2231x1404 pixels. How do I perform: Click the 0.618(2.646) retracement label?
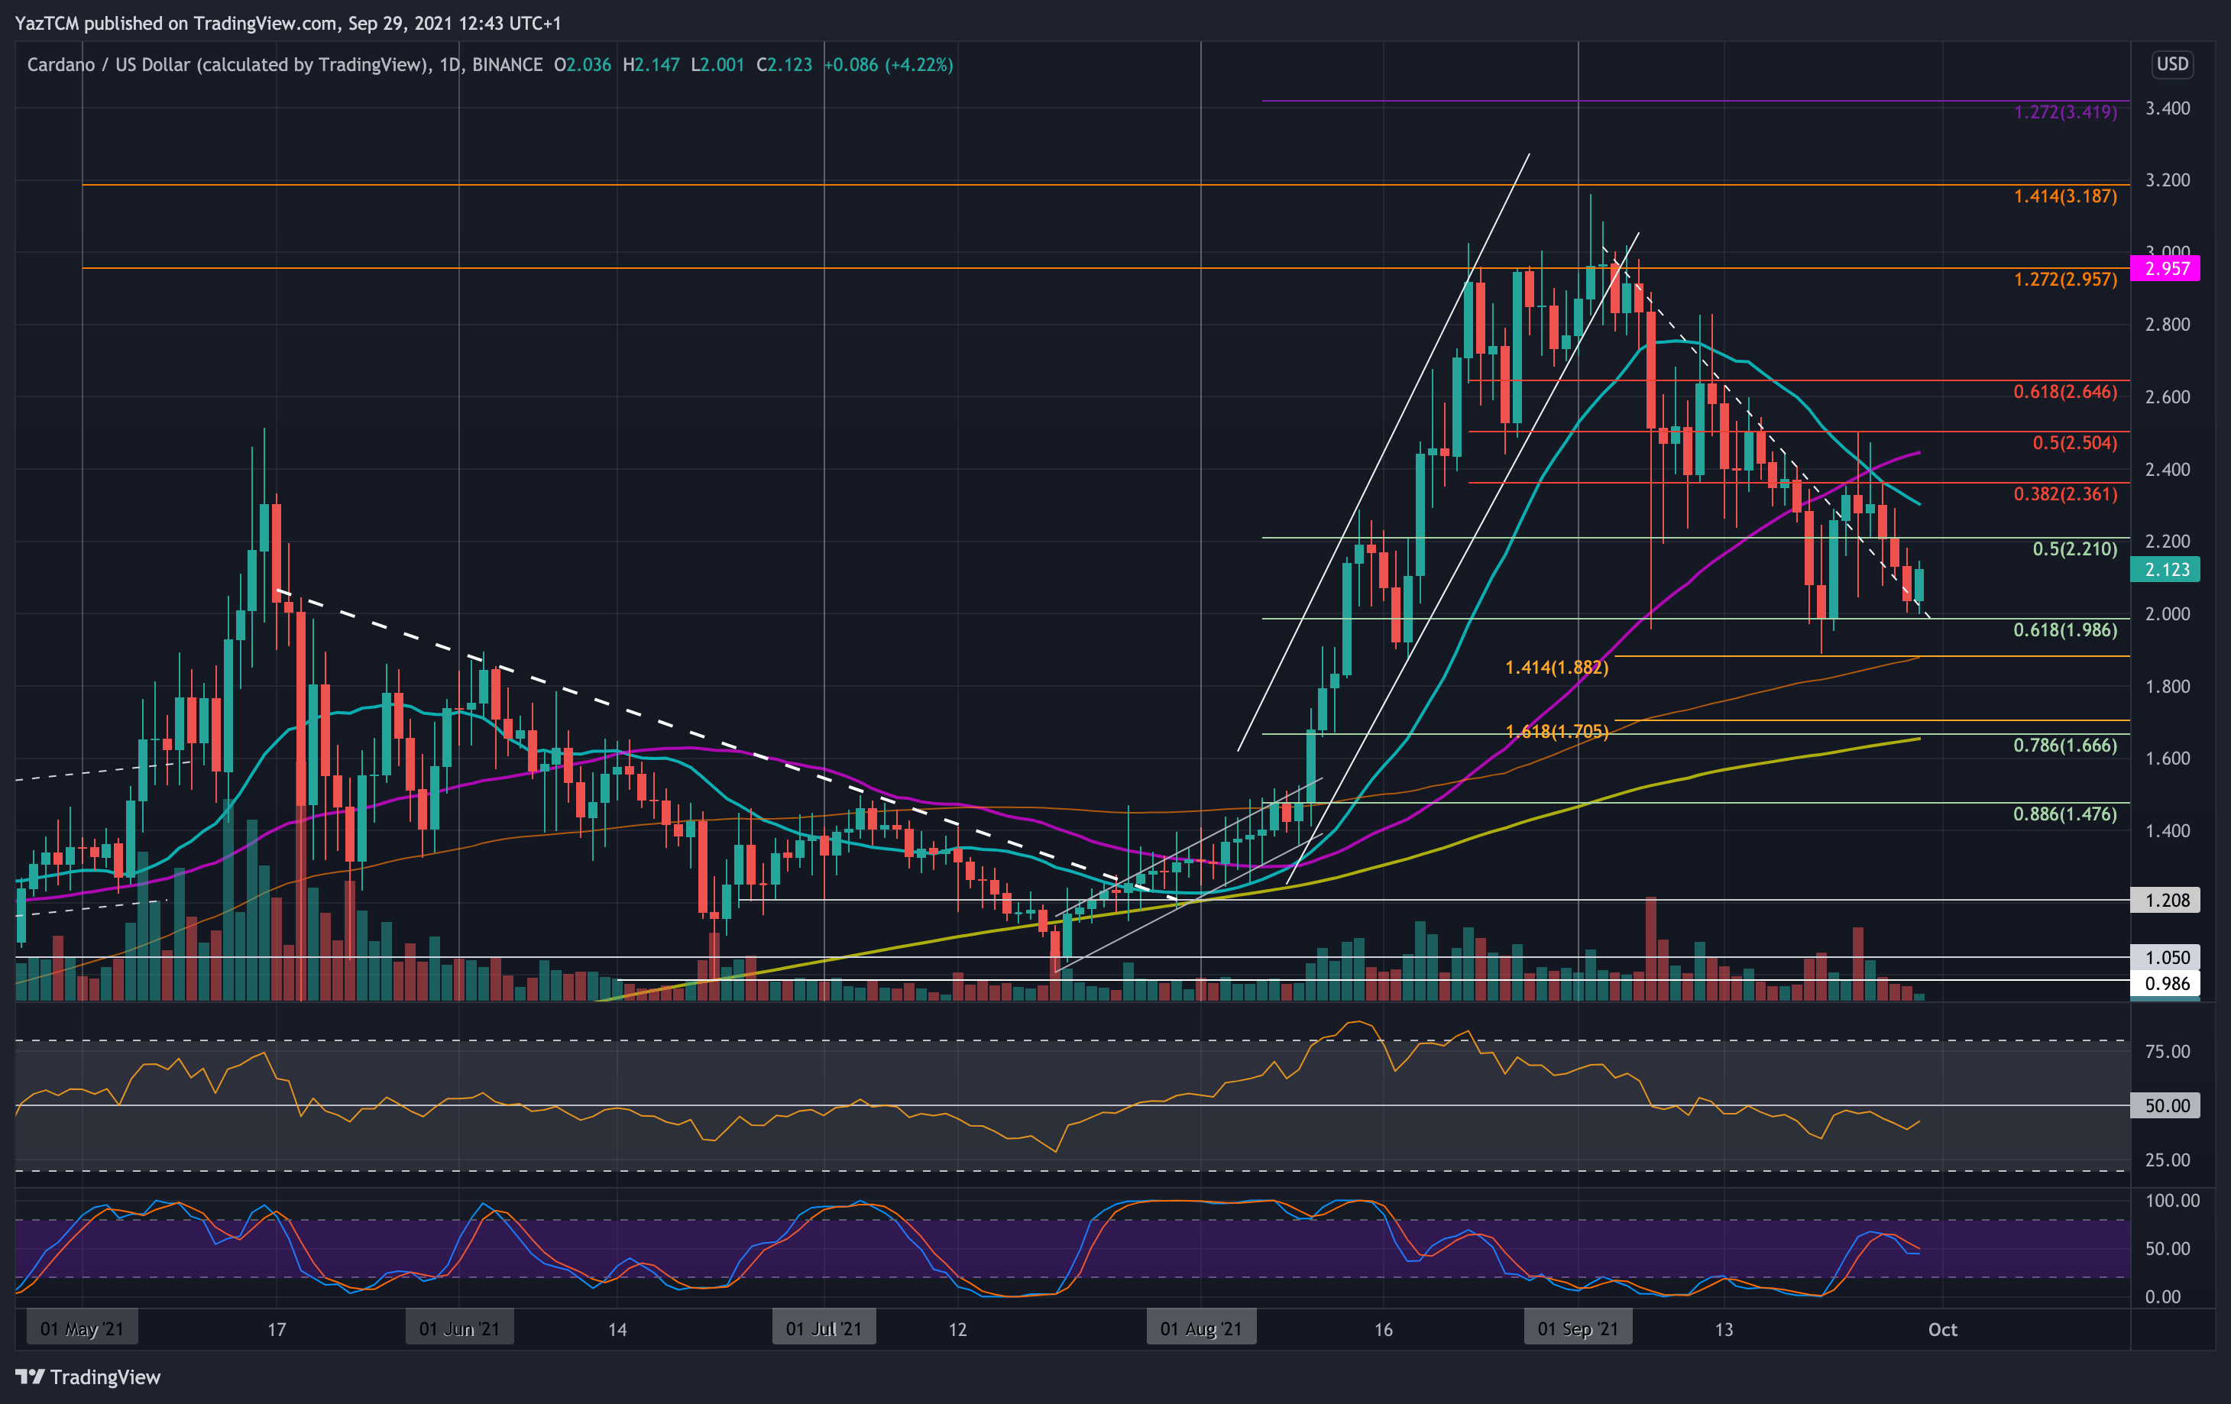[x=2065, y=392]
